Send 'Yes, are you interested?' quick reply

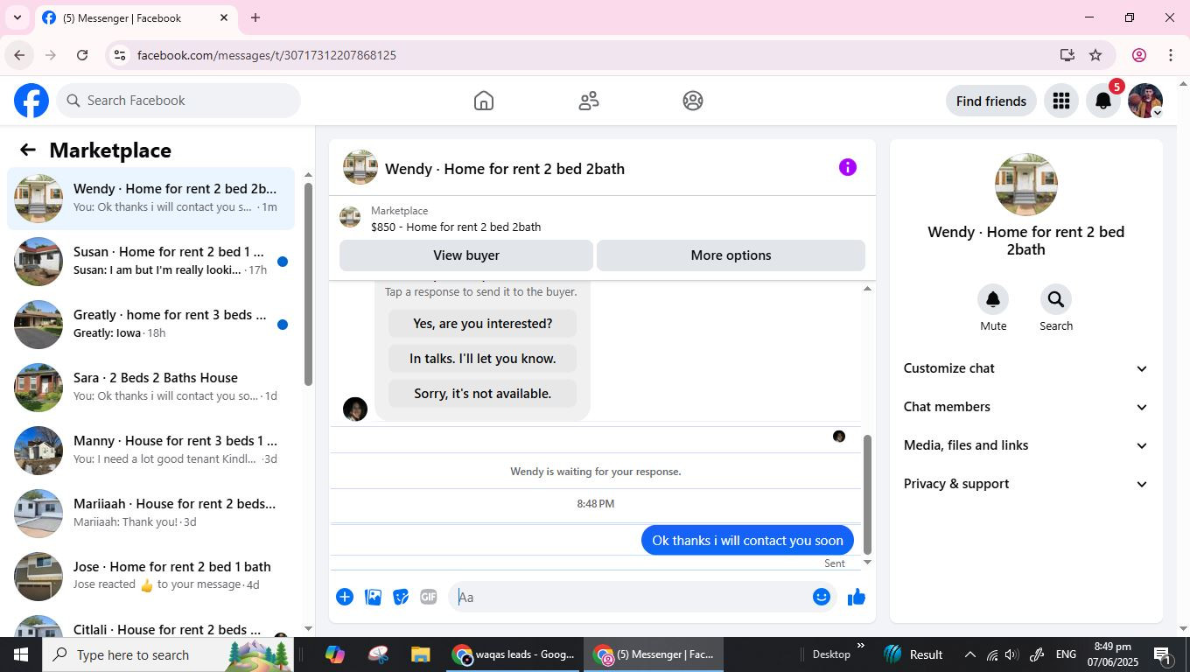(x=482, y=324)
